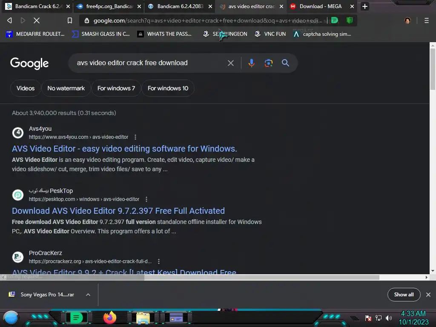Viewport: 436px width, 327px height.
Task: Click the ProCracKerz site favicon
Action: 18,257
